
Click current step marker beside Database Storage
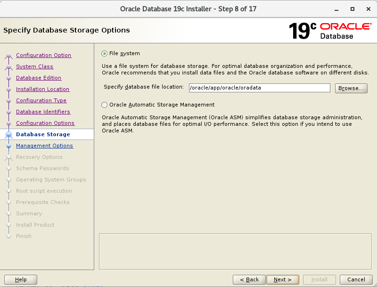(9, 135)
